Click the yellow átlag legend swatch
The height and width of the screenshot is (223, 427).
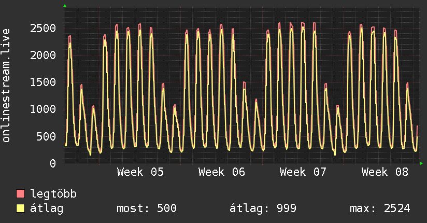click(21, 208)
